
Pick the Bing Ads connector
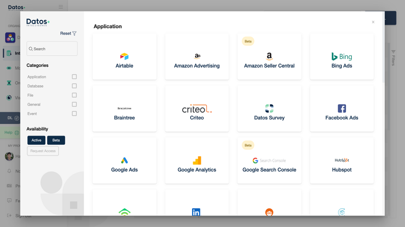click(342, 56)
